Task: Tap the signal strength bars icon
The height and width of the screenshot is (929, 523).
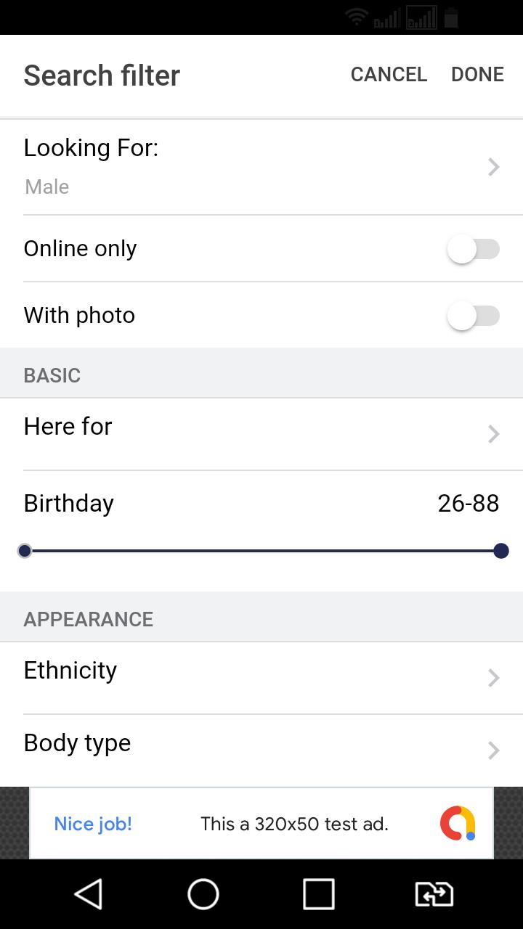Action: click(387, 19)
